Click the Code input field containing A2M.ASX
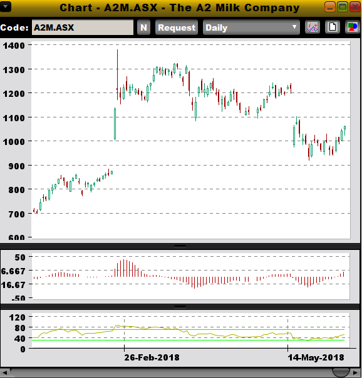This screenshot has height=378, width=362. [x=83, y=27]
